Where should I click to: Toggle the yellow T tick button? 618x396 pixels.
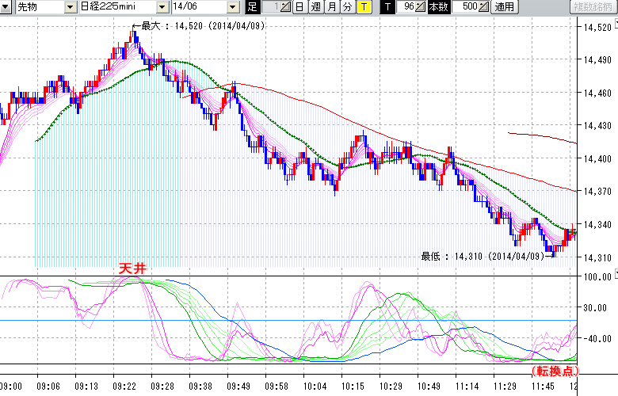tap(363, 7)
